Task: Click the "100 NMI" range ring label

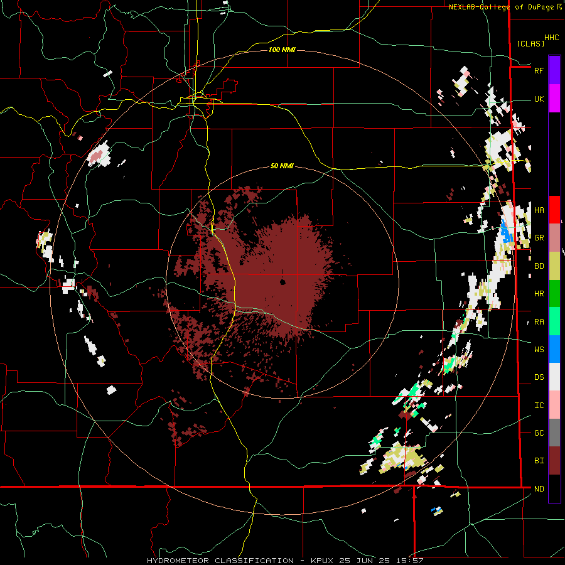Action: click(282, 50)
